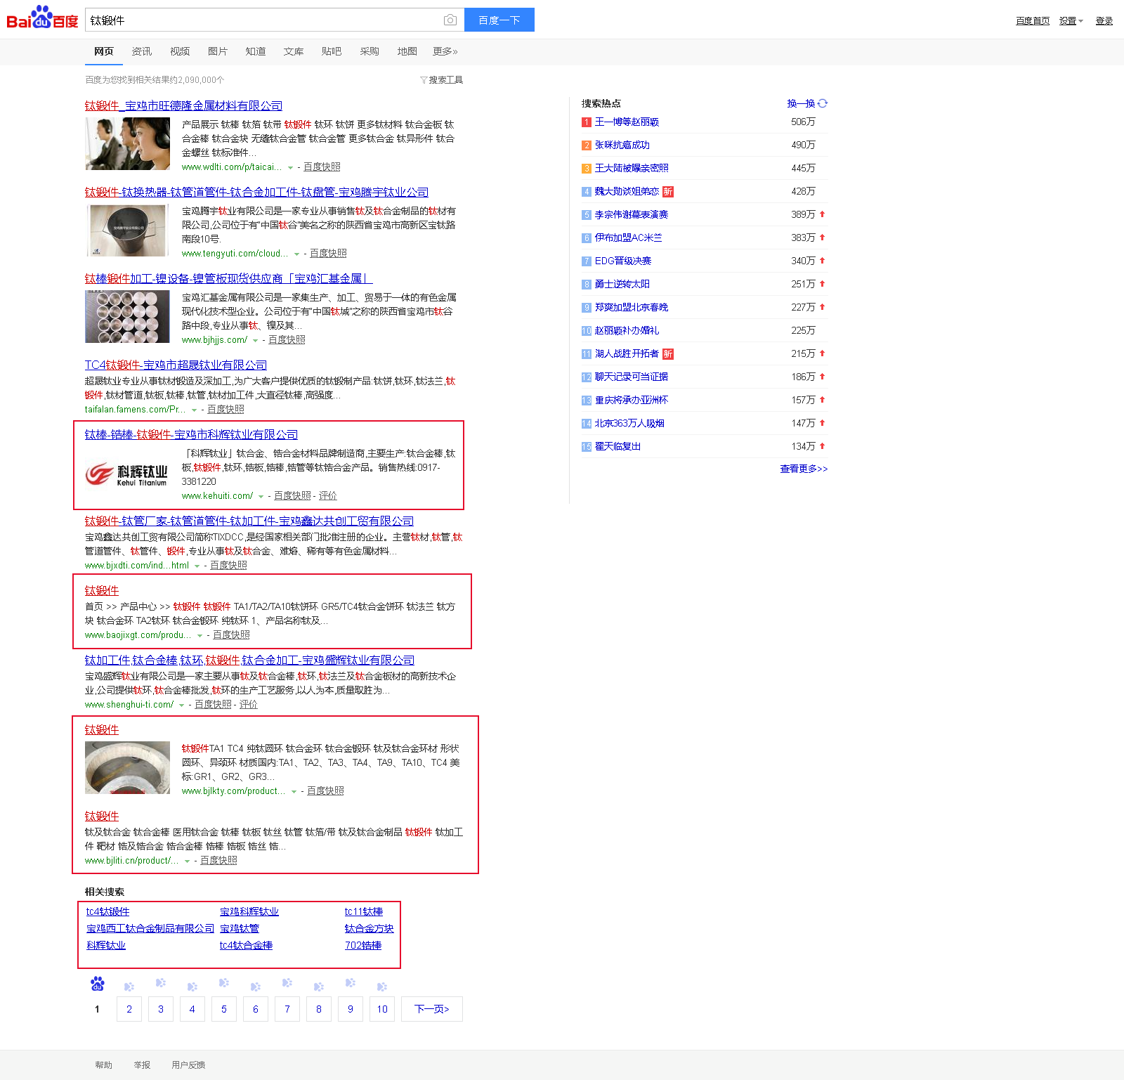Click the call-center thumbnail of first result
Screen dimensions: 1124x1080
point(127,143)
